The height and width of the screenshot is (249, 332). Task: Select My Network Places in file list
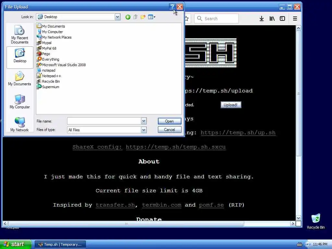pos(54,37)
